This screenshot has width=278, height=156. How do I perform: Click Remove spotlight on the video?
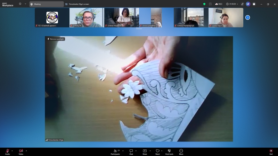coord(56,39)
